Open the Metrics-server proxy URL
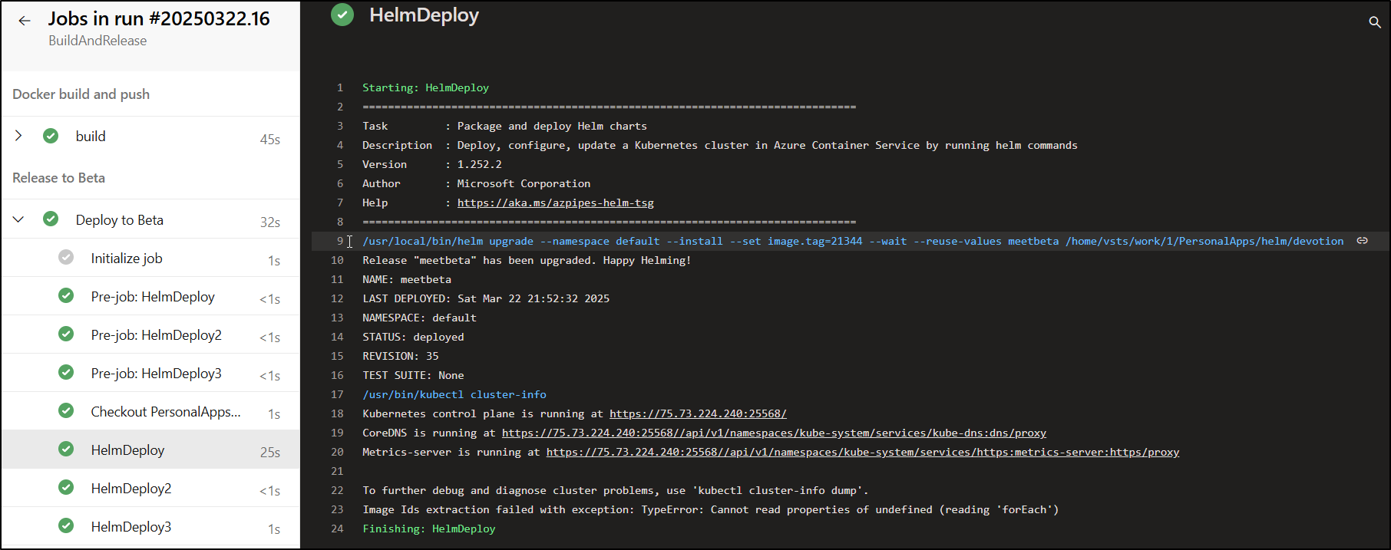 (863, 452)
